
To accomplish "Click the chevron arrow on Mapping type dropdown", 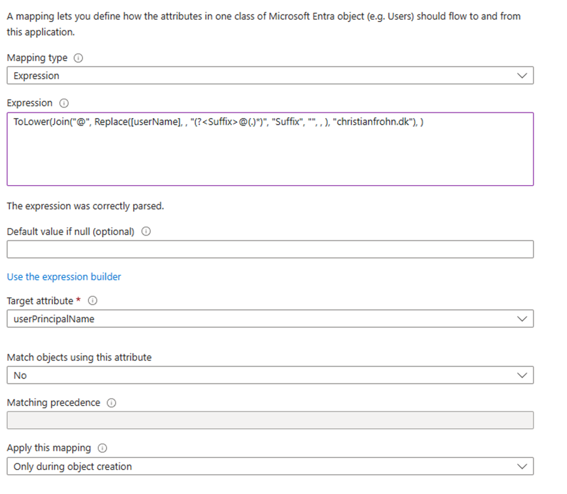I will point(522,76).
